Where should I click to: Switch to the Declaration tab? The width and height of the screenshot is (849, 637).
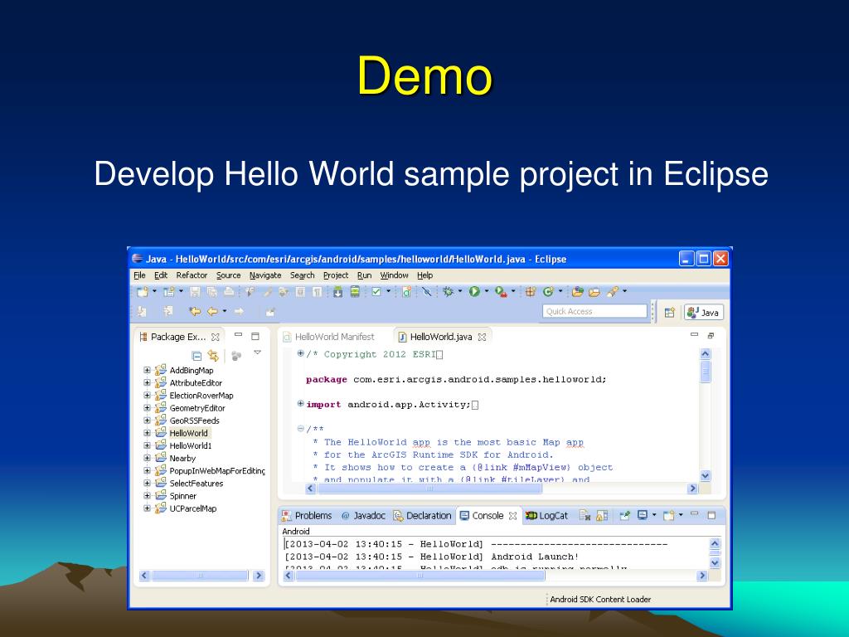coord(422,516)
